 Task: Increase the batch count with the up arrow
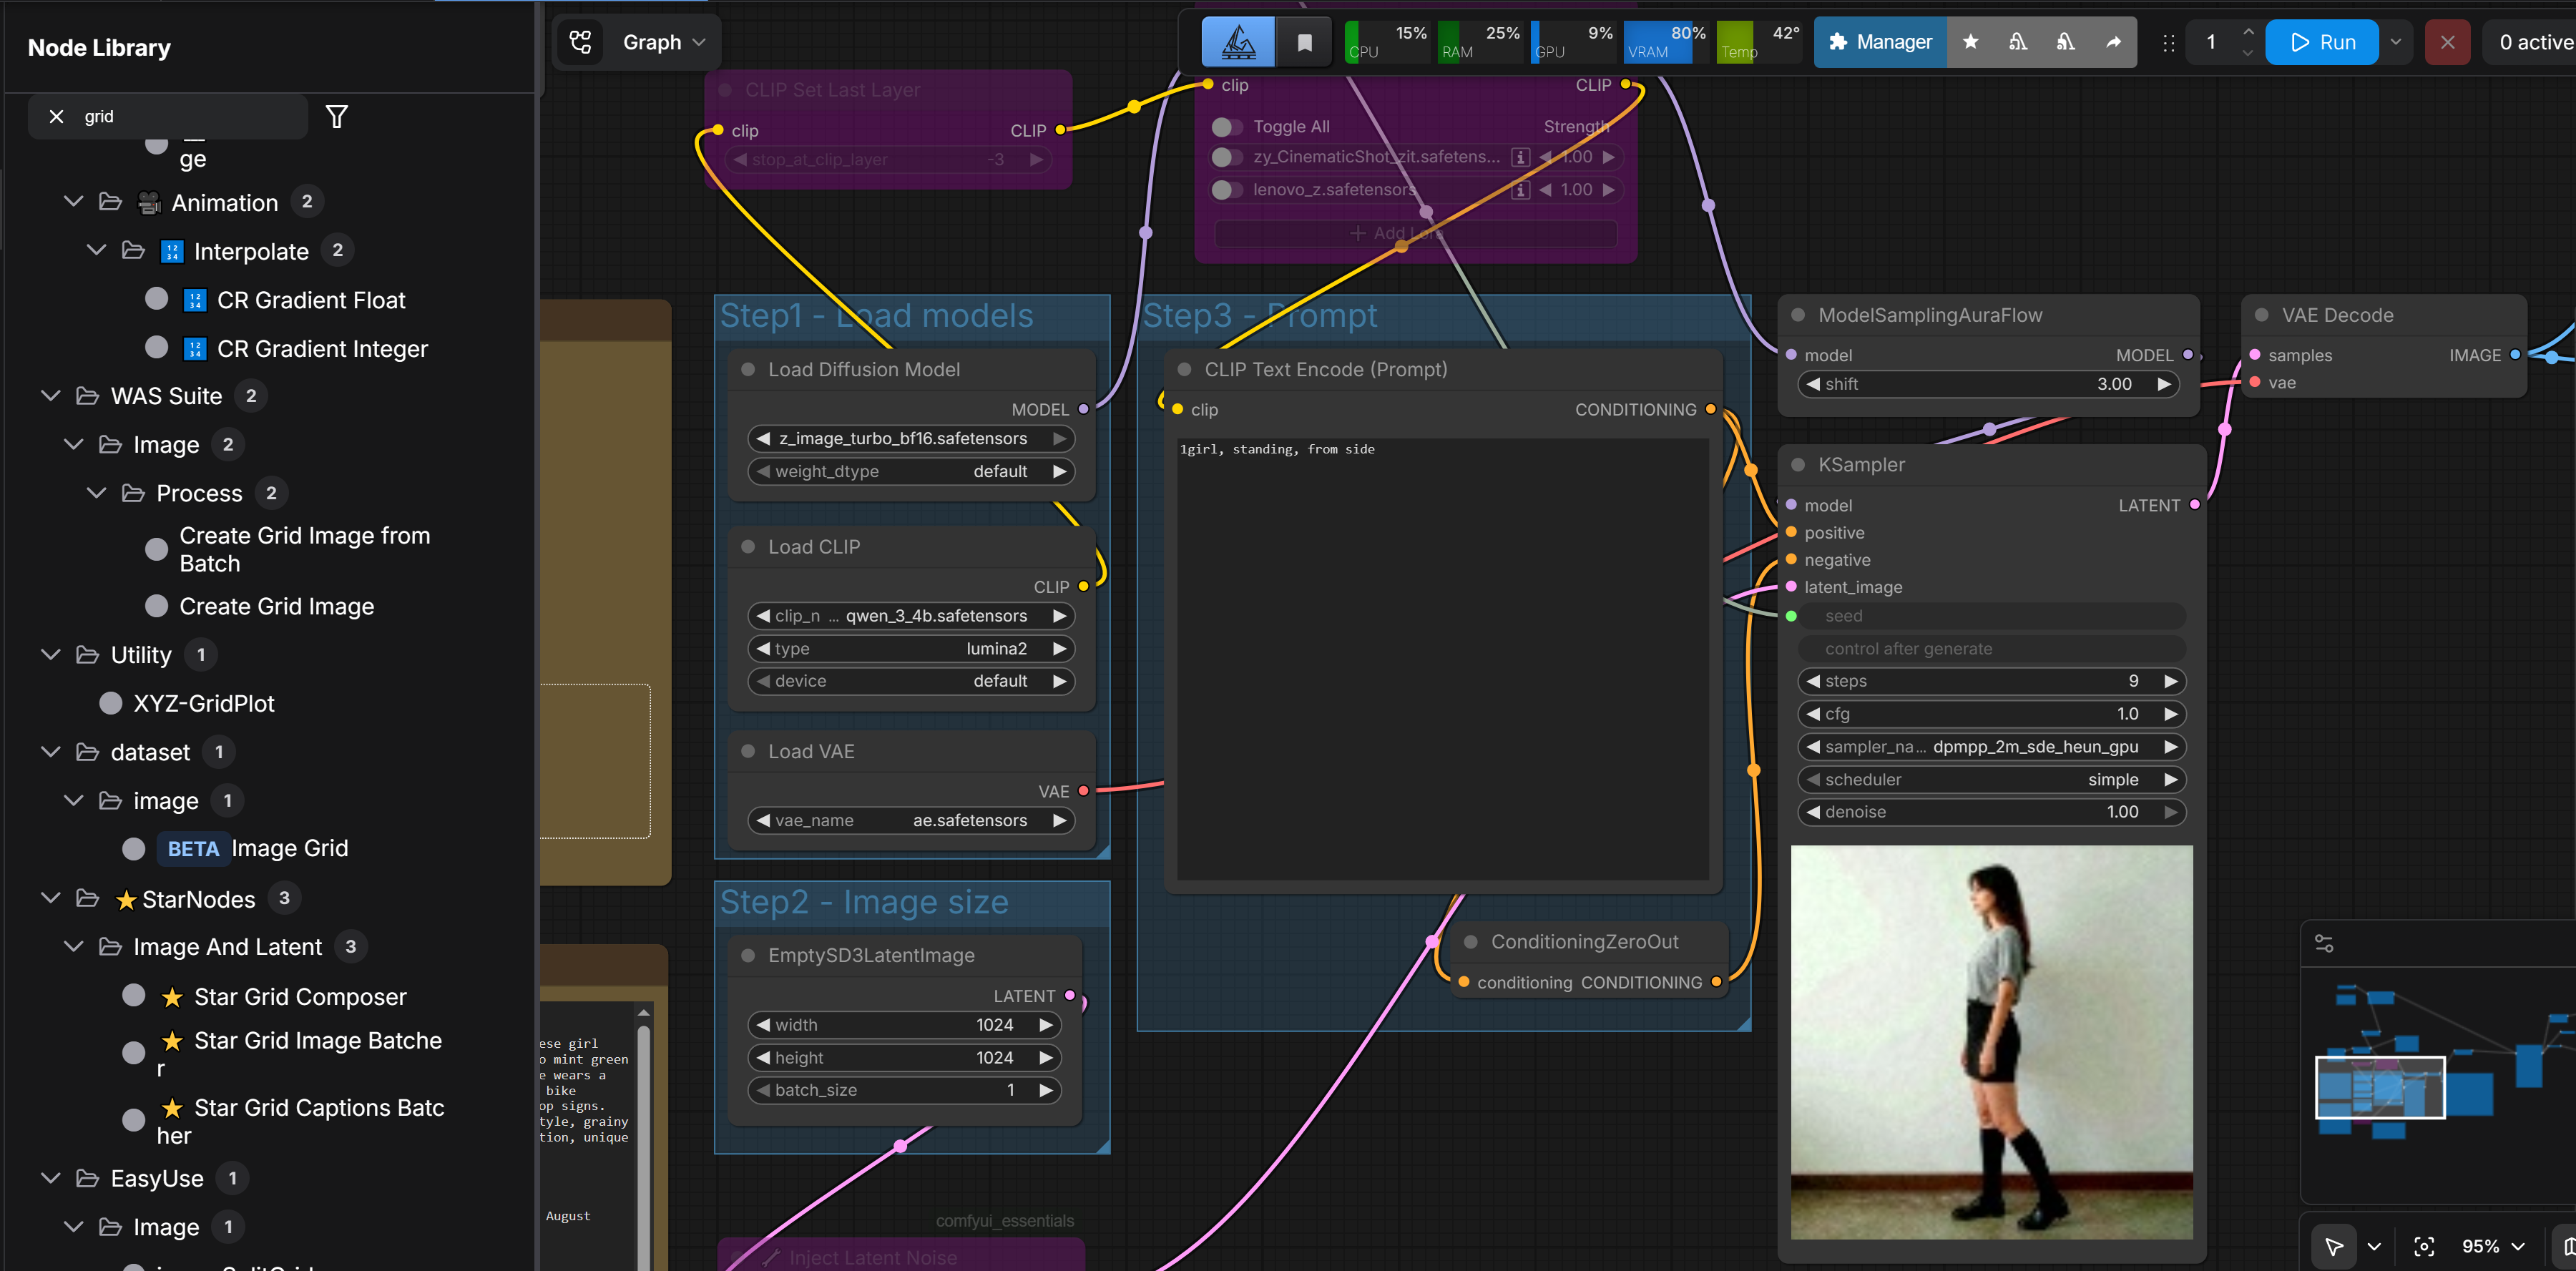pyautogui.click(x=2248, y=31)
